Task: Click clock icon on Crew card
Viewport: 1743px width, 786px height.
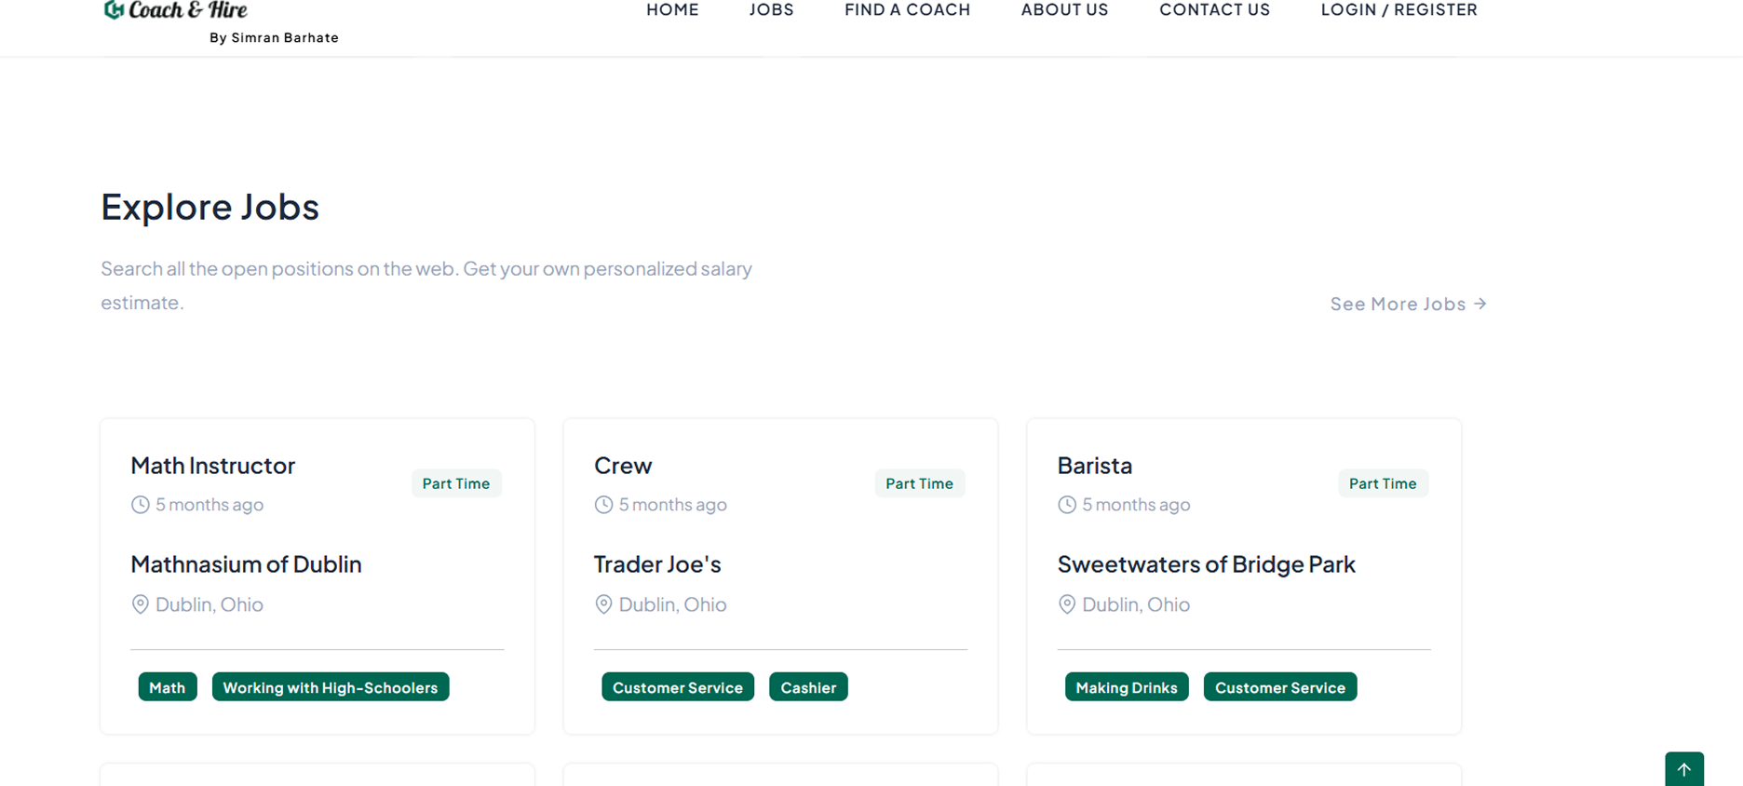Action: click(603, 505)
